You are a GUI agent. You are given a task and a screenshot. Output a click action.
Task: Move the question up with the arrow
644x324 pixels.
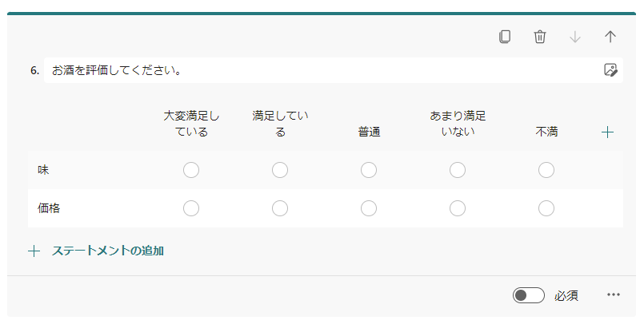click(x=610, y=37)
